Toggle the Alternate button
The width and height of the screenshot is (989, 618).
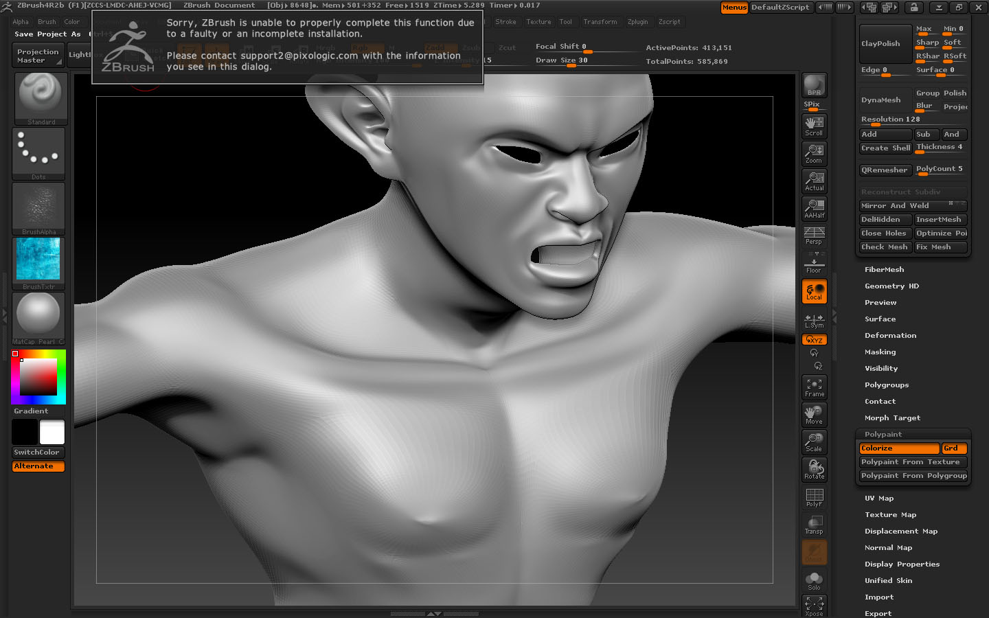[x=38, y=466]
